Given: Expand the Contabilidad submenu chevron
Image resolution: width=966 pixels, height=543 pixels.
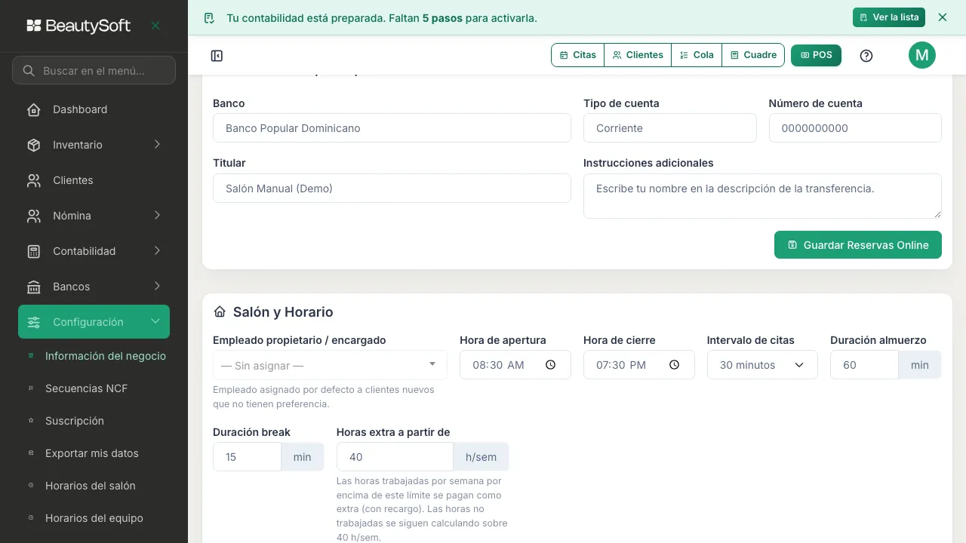Looking at the screenshot, I should (157, 251).
